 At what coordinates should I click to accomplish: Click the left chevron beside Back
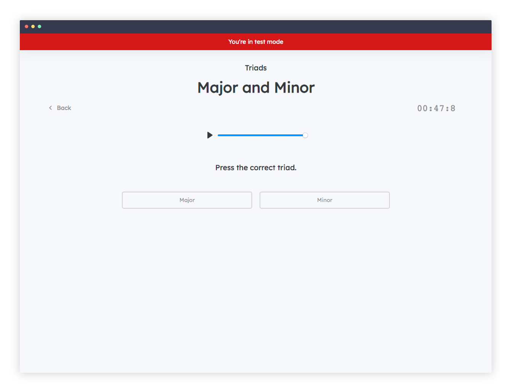[50, 108]
